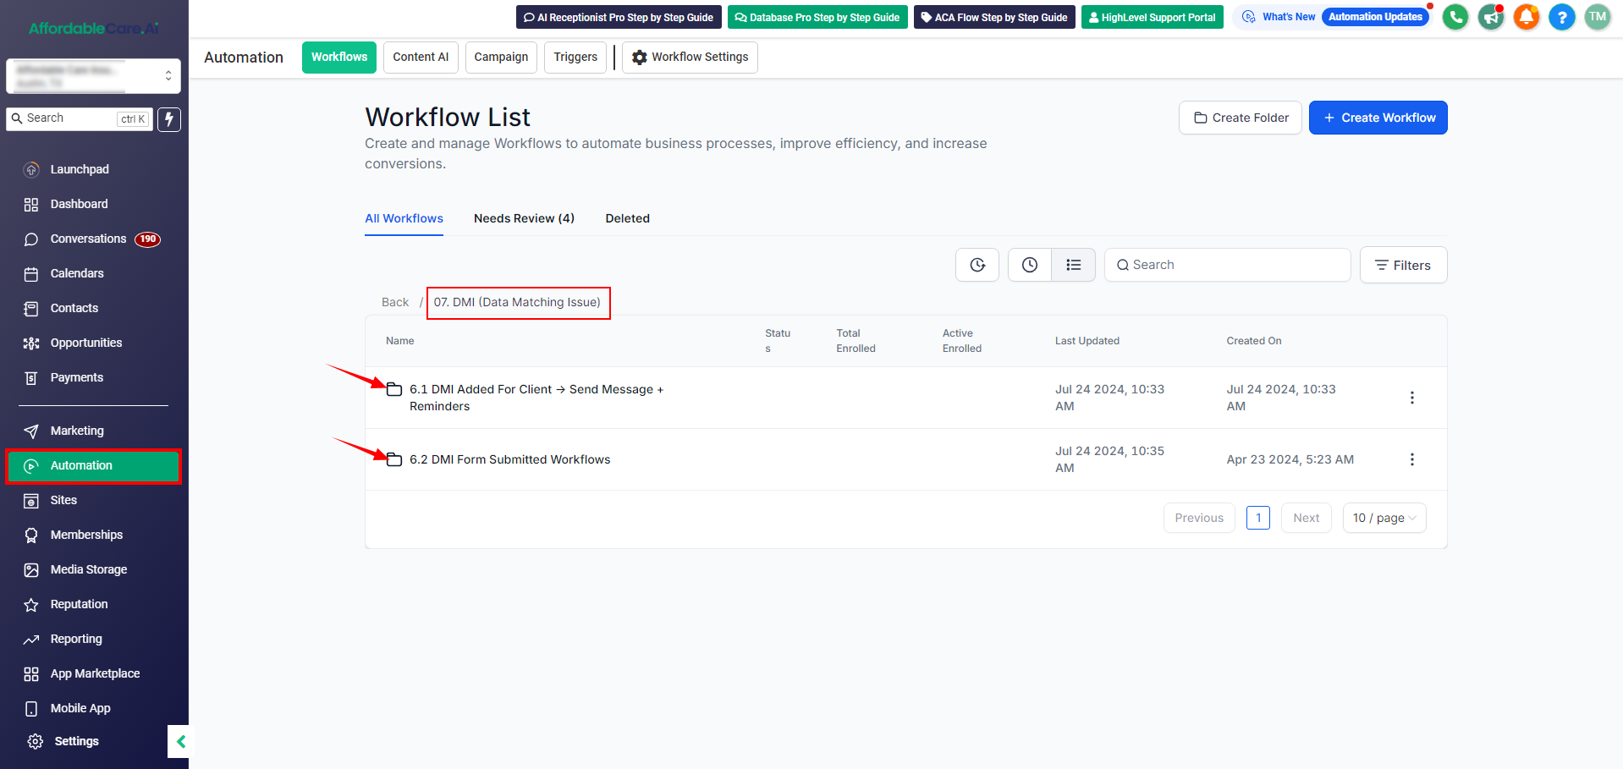The image size is (1623, 769).
Task: Collapse the sidebar with green chevron
Action: 181,742
